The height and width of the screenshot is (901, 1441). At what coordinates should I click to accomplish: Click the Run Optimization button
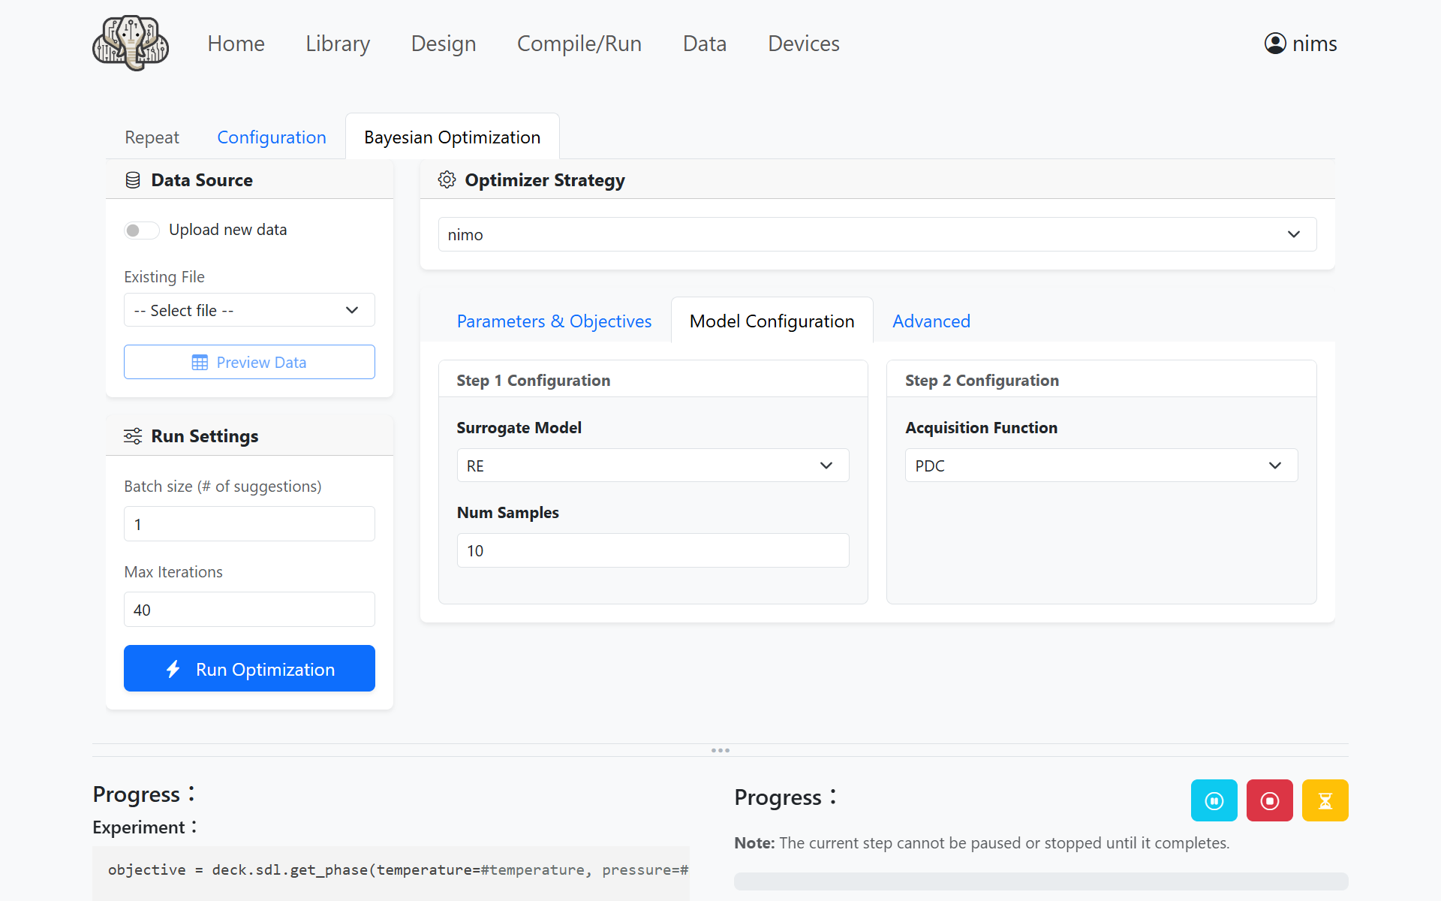[x=249, y=669]
